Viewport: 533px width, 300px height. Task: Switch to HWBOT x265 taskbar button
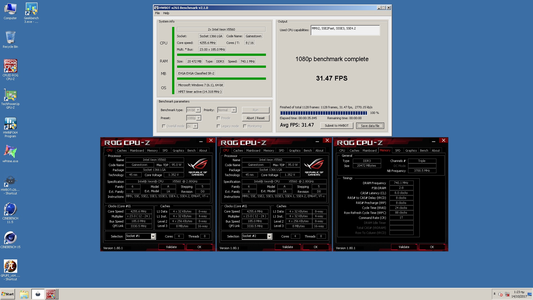38,294
